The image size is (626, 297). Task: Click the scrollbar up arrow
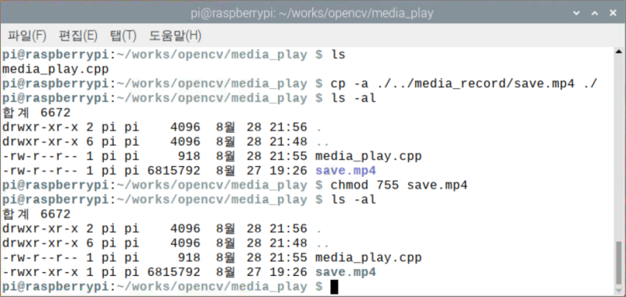coord(619,51)
